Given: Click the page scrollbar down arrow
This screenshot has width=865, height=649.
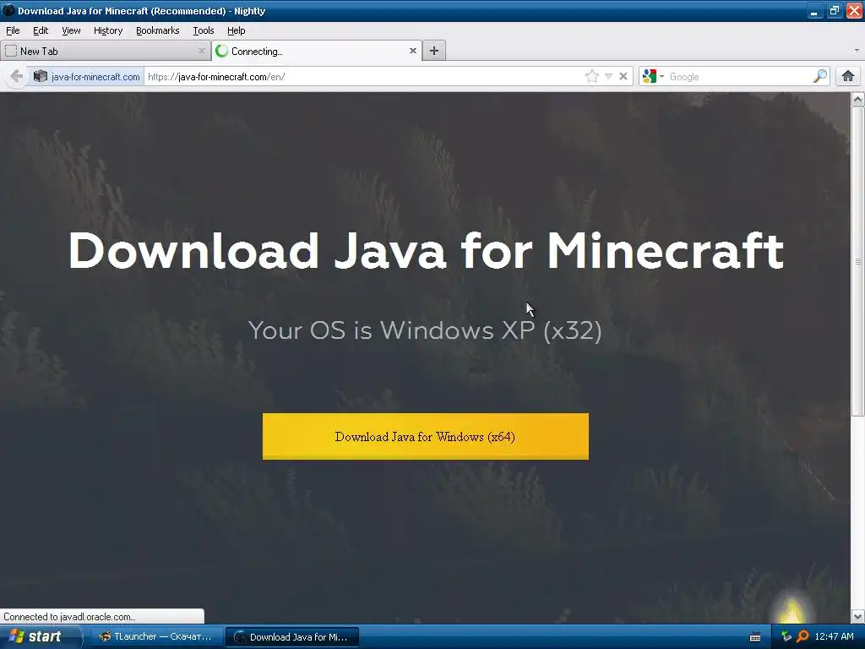Looking at the screenshot, I should click(x=858, y=616).
